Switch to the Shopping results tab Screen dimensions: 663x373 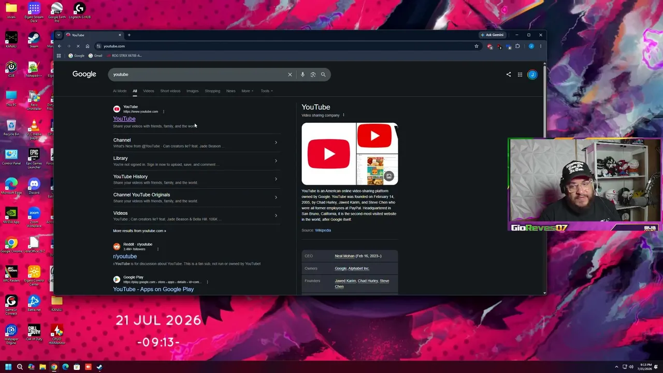pos(212,91)
